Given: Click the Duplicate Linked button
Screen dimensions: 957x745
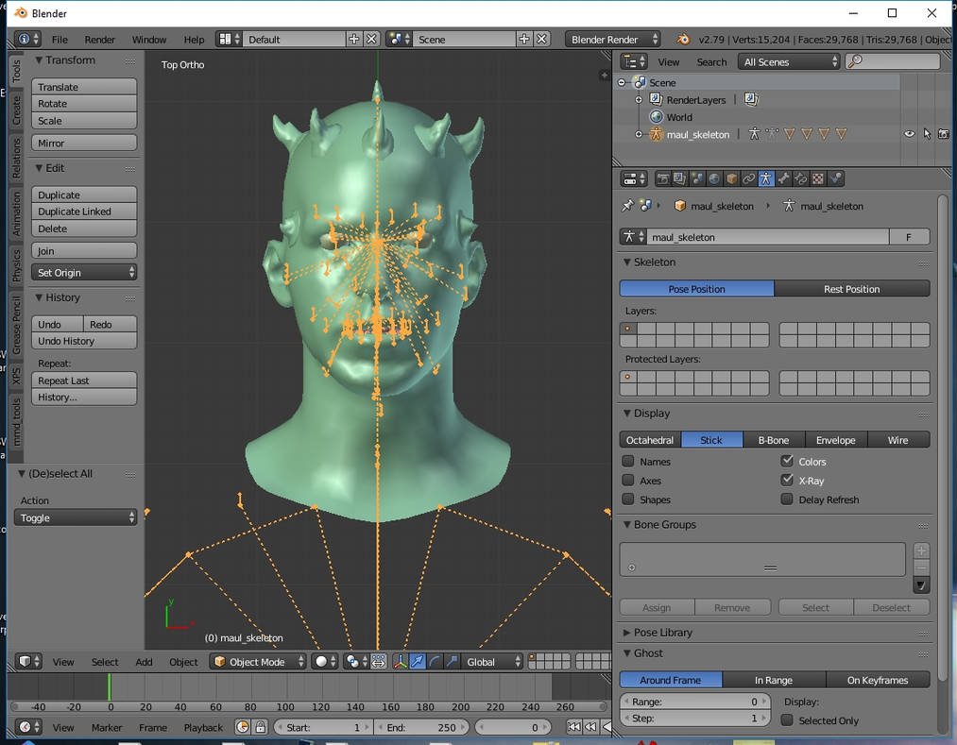Looking at the screenshot, I should [x=84, y=212].
